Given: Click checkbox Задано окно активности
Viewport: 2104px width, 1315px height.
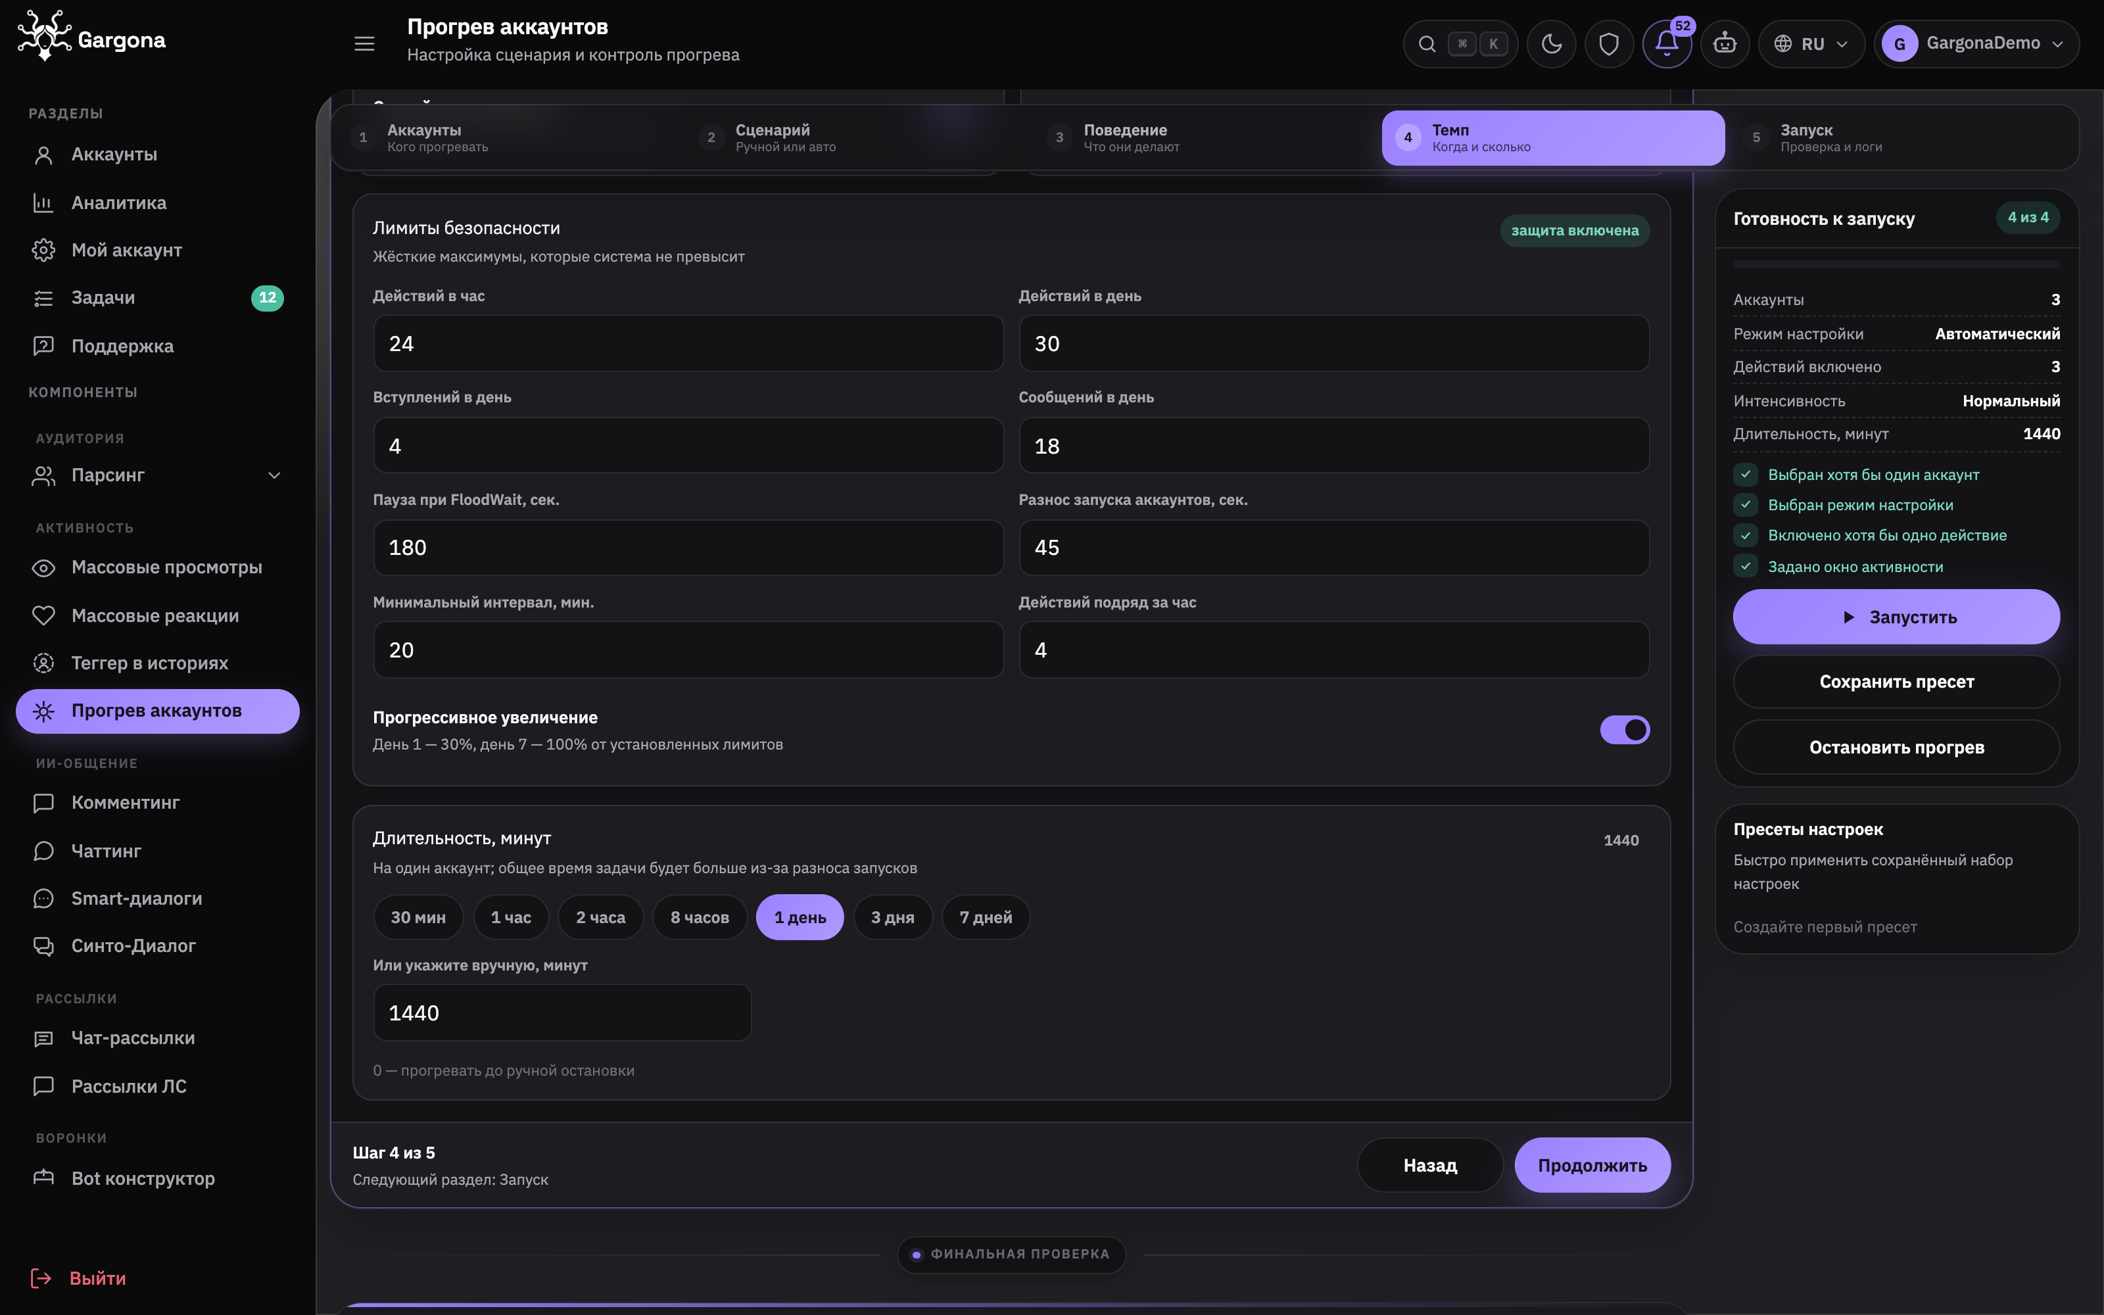Looking at the screenshot, I should pos(1745,566).
